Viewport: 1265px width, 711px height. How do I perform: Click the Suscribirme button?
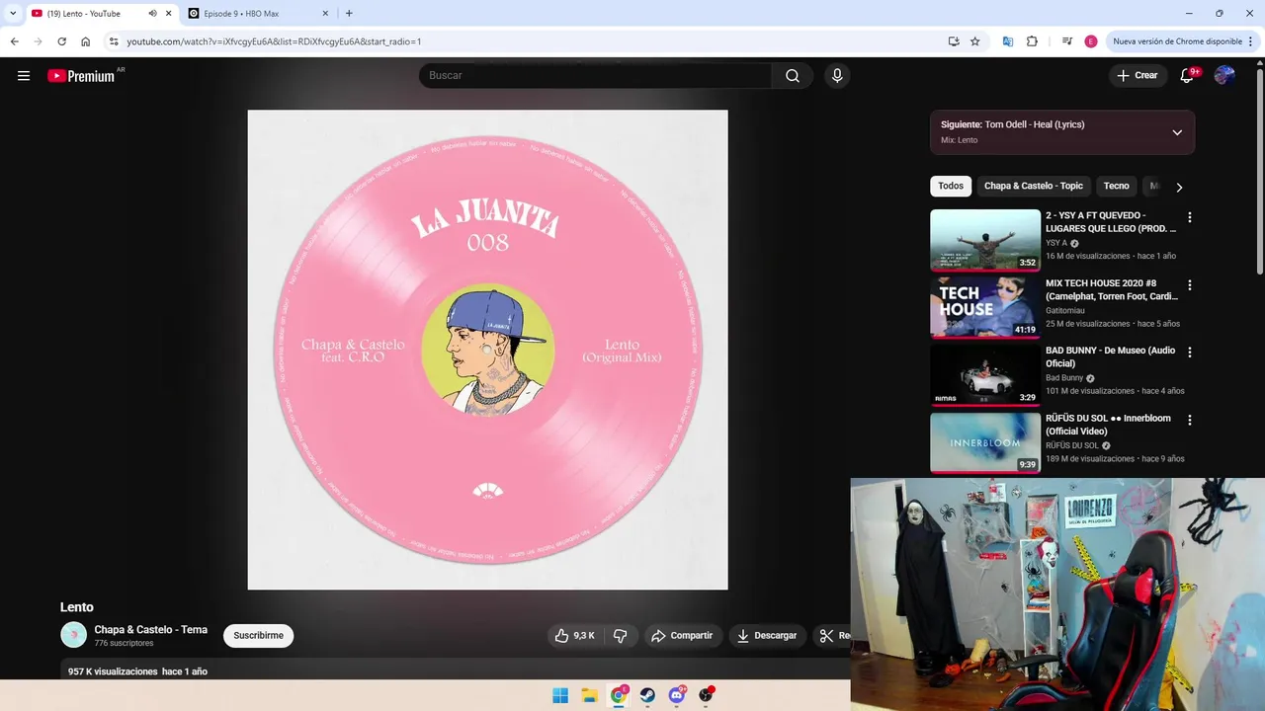click(259, 636)
